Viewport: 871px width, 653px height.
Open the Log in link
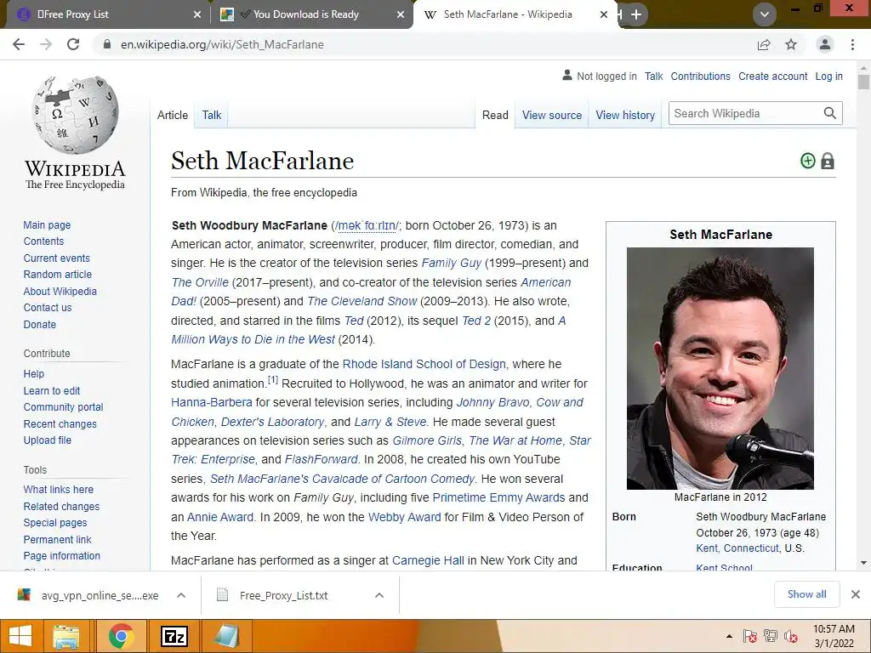tap(828, 76)
